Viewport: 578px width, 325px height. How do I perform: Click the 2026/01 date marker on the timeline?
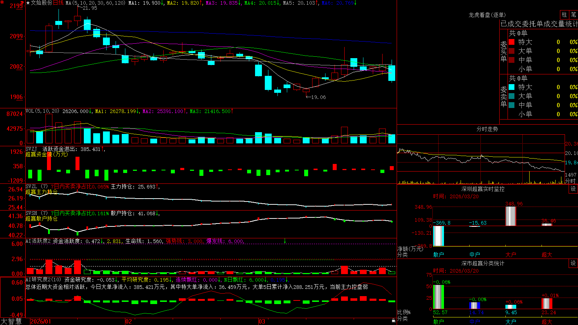(41, 321)
